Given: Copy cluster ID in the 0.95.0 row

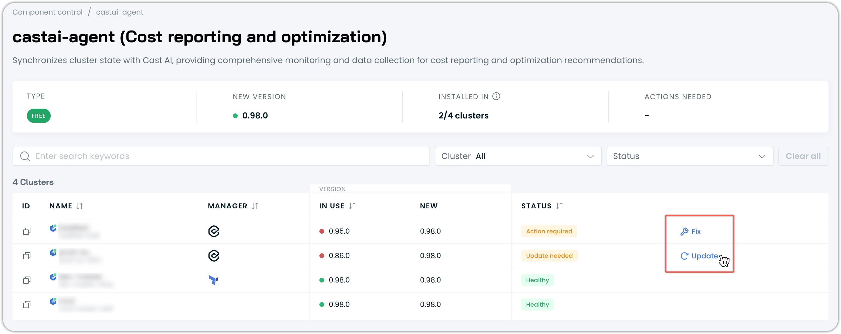Looking at the screenshot, I should (27, 231).
